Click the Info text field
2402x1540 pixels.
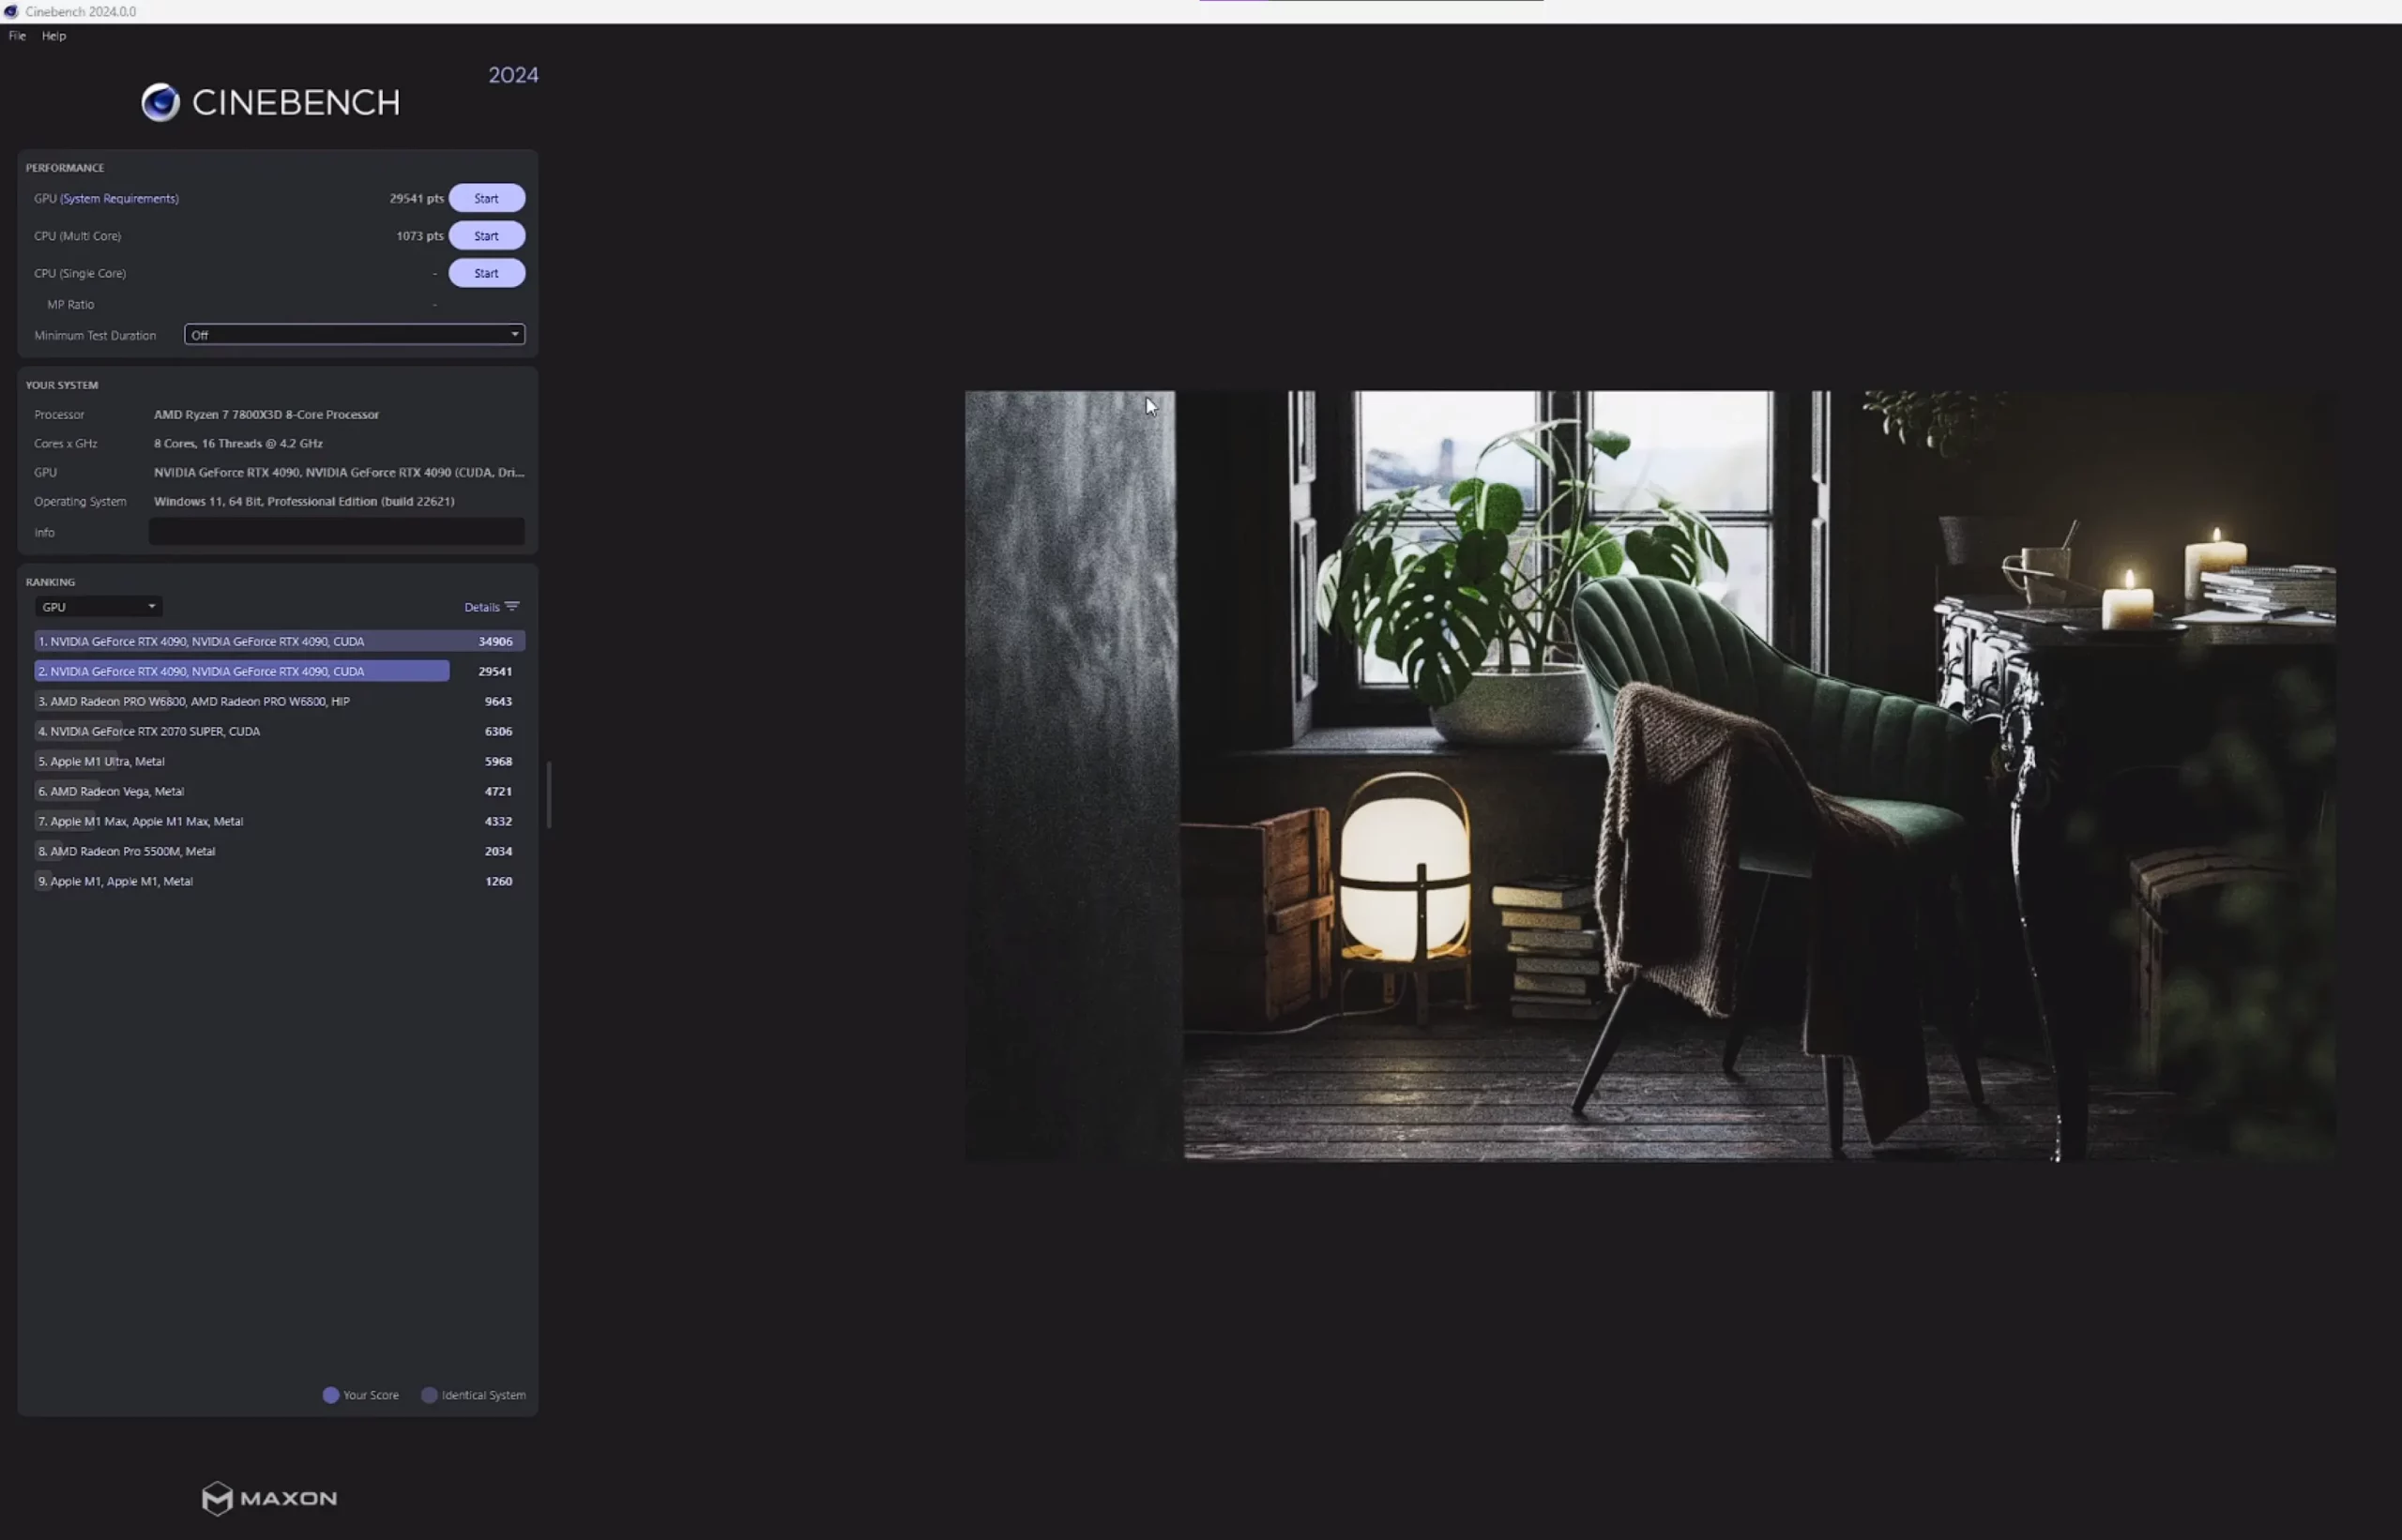coord(336,532)
